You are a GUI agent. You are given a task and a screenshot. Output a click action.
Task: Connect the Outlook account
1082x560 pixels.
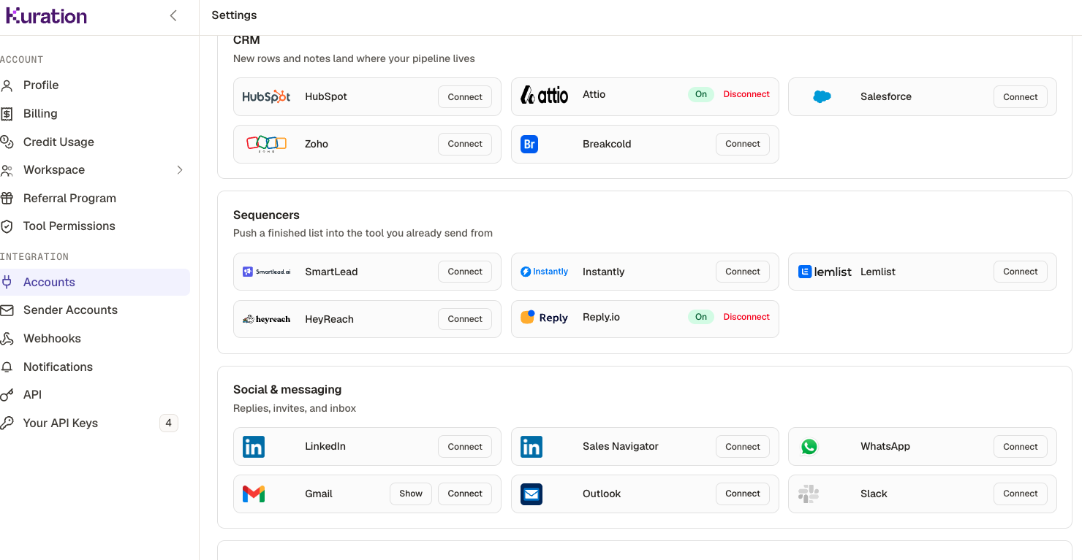point(743,494)
